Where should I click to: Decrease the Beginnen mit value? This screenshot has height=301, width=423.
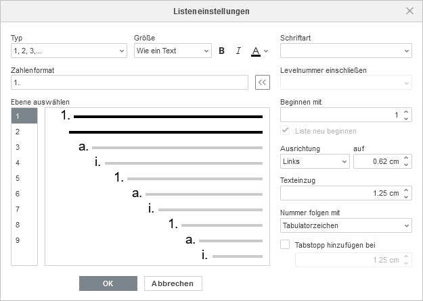(406, 118)
